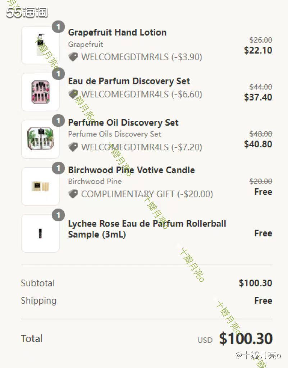The height and width of the screenshot is (368, 288).
Task: Click the quantity badge on Eau de Parfum Discovery Set
Action: pyautogui.click(x=58, y=74)
